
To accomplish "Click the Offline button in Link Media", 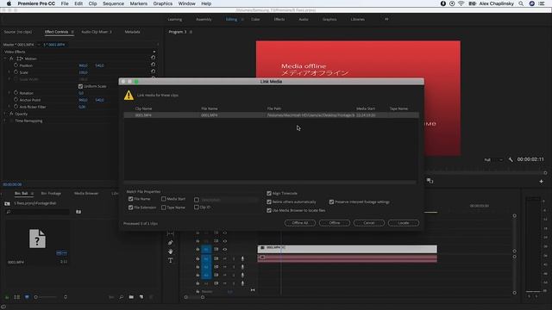I will coord(335,223).
